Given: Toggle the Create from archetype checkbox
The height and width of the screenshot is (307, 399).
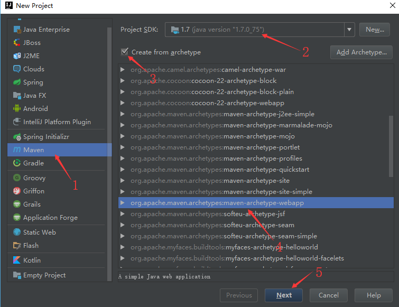Looking at the screenshot, I should 124,52.
